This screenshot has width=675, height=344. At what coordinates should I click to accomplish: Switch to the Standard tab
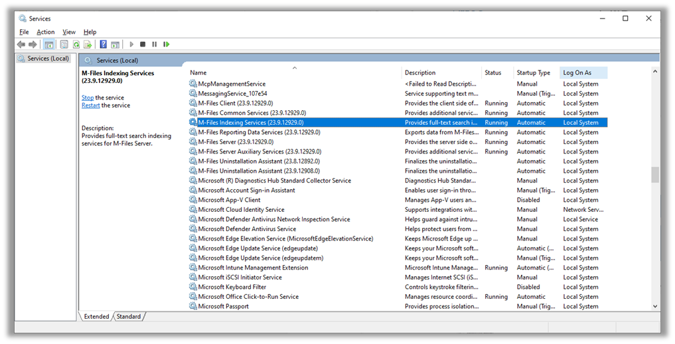(x=128, y=317)
